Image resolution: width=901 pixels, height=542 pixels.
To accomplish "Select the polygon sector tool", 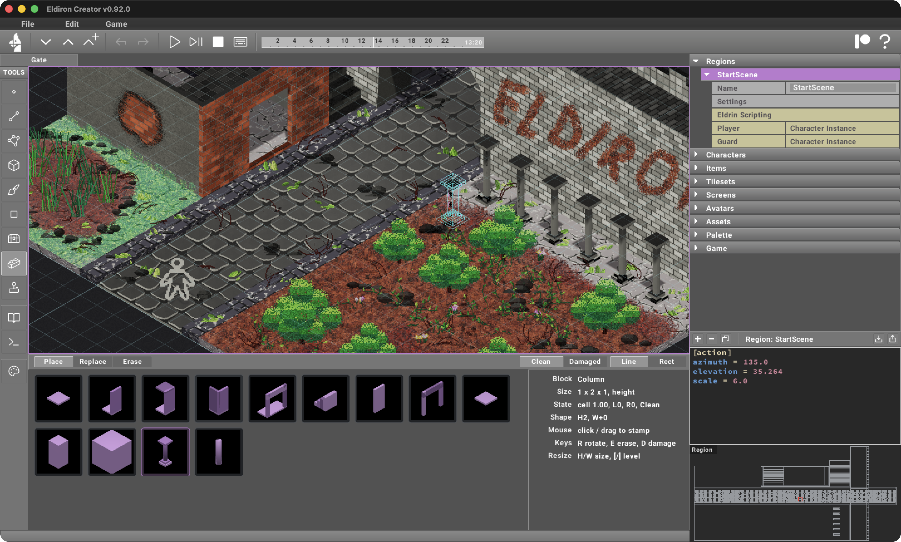I will [x=14, y=141].
